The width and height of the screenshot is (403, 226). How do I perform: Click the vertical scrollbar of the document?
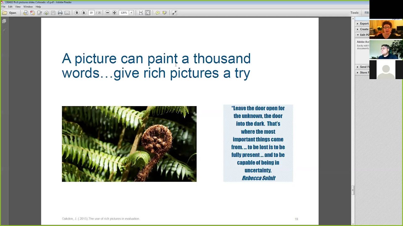coord(353,121)
